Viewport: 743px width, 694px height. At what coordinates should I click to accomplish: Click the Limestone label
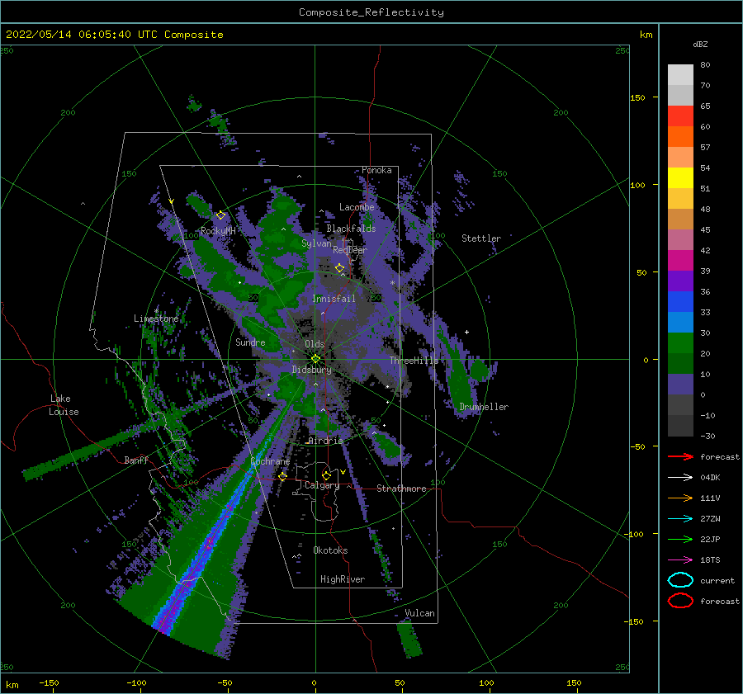[156, 319]
